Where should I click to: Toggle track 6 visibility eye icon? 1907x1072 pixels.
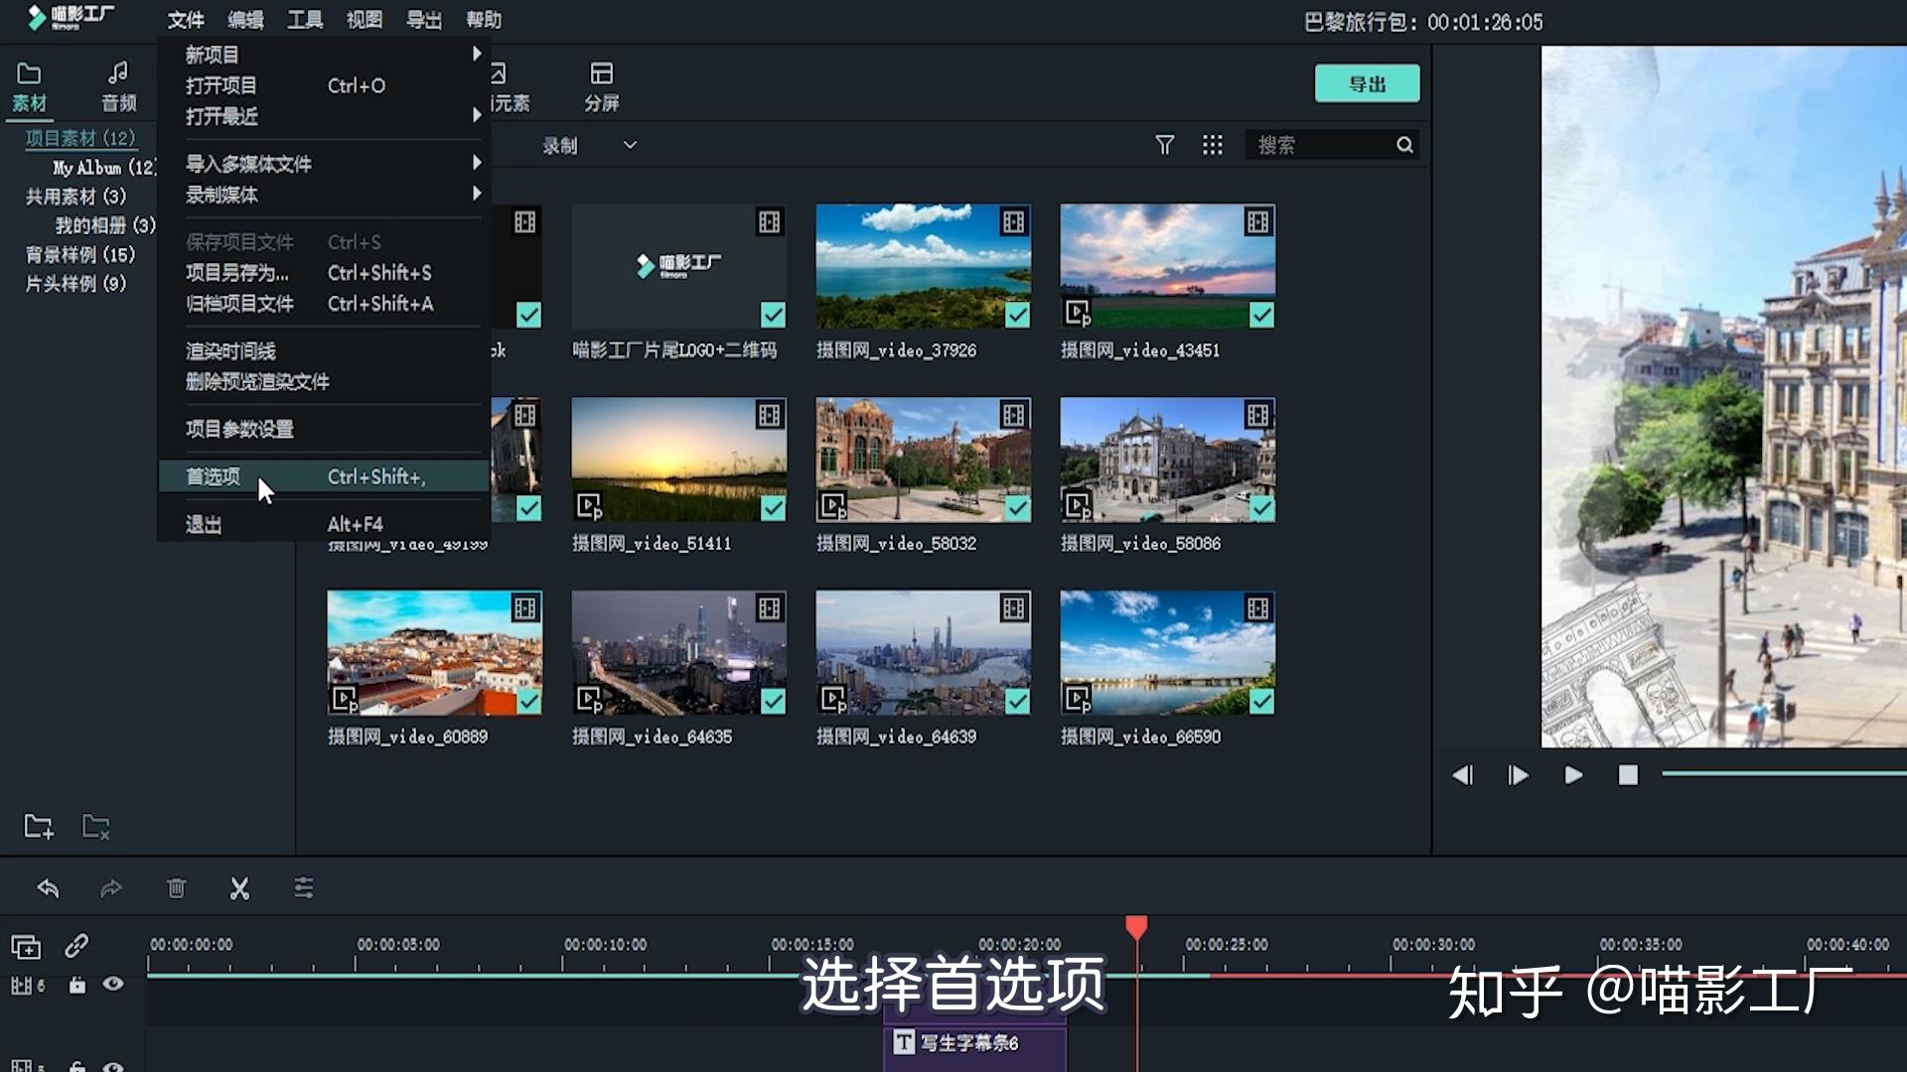click(x=113, y=984)
